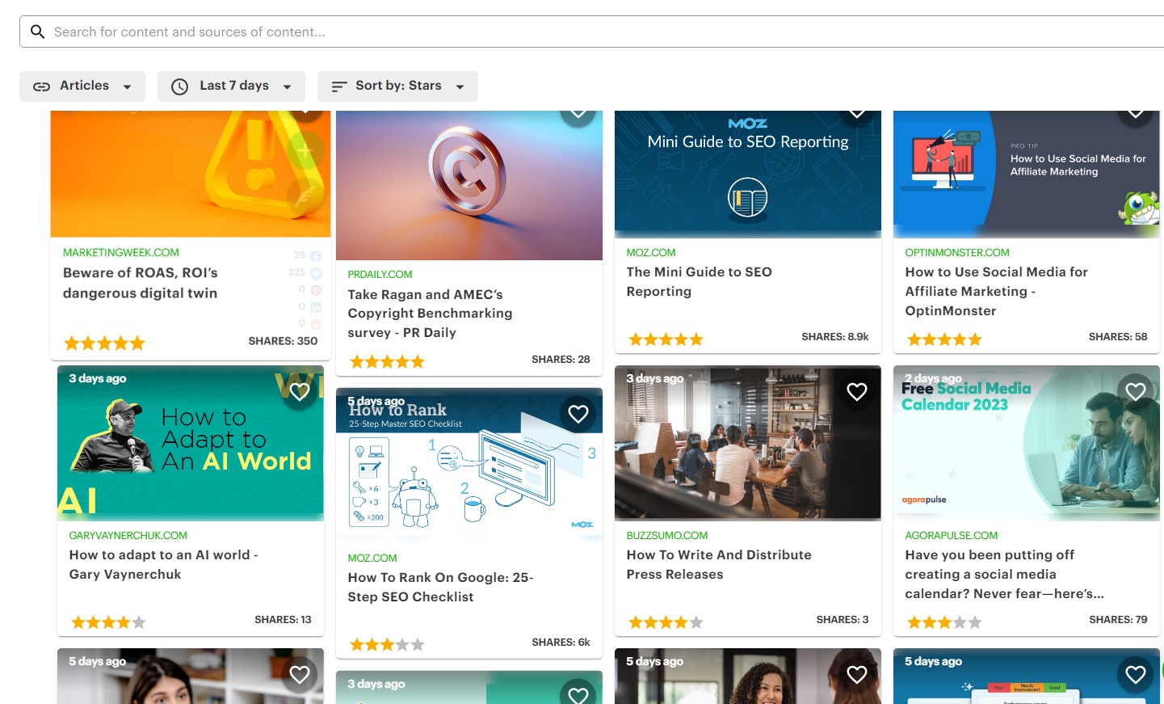
Task: Open Social Media for Affiliate Marketing title
Action: (x=996, y=291)
